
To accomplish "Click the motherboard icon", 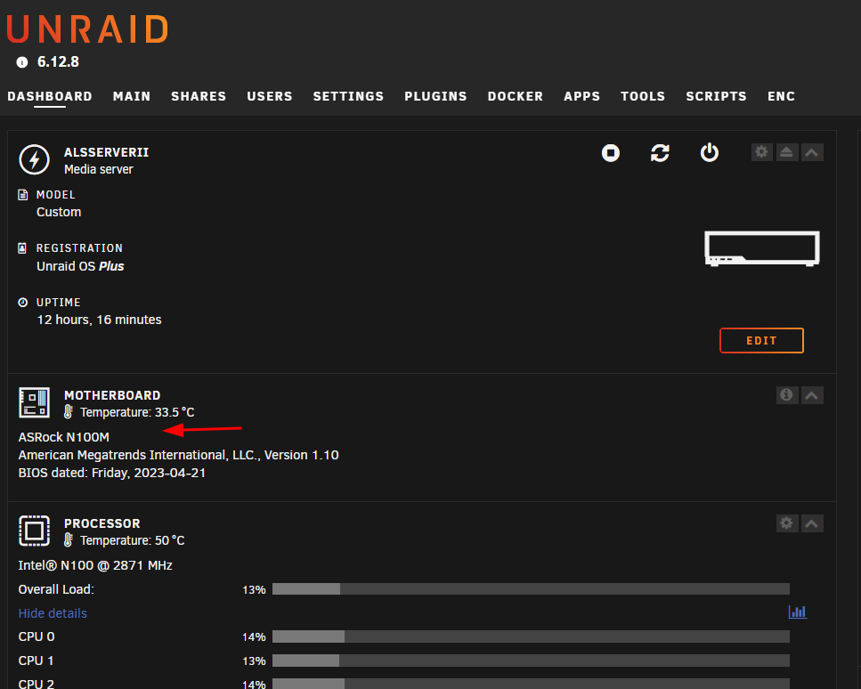I will click(34, 402).
